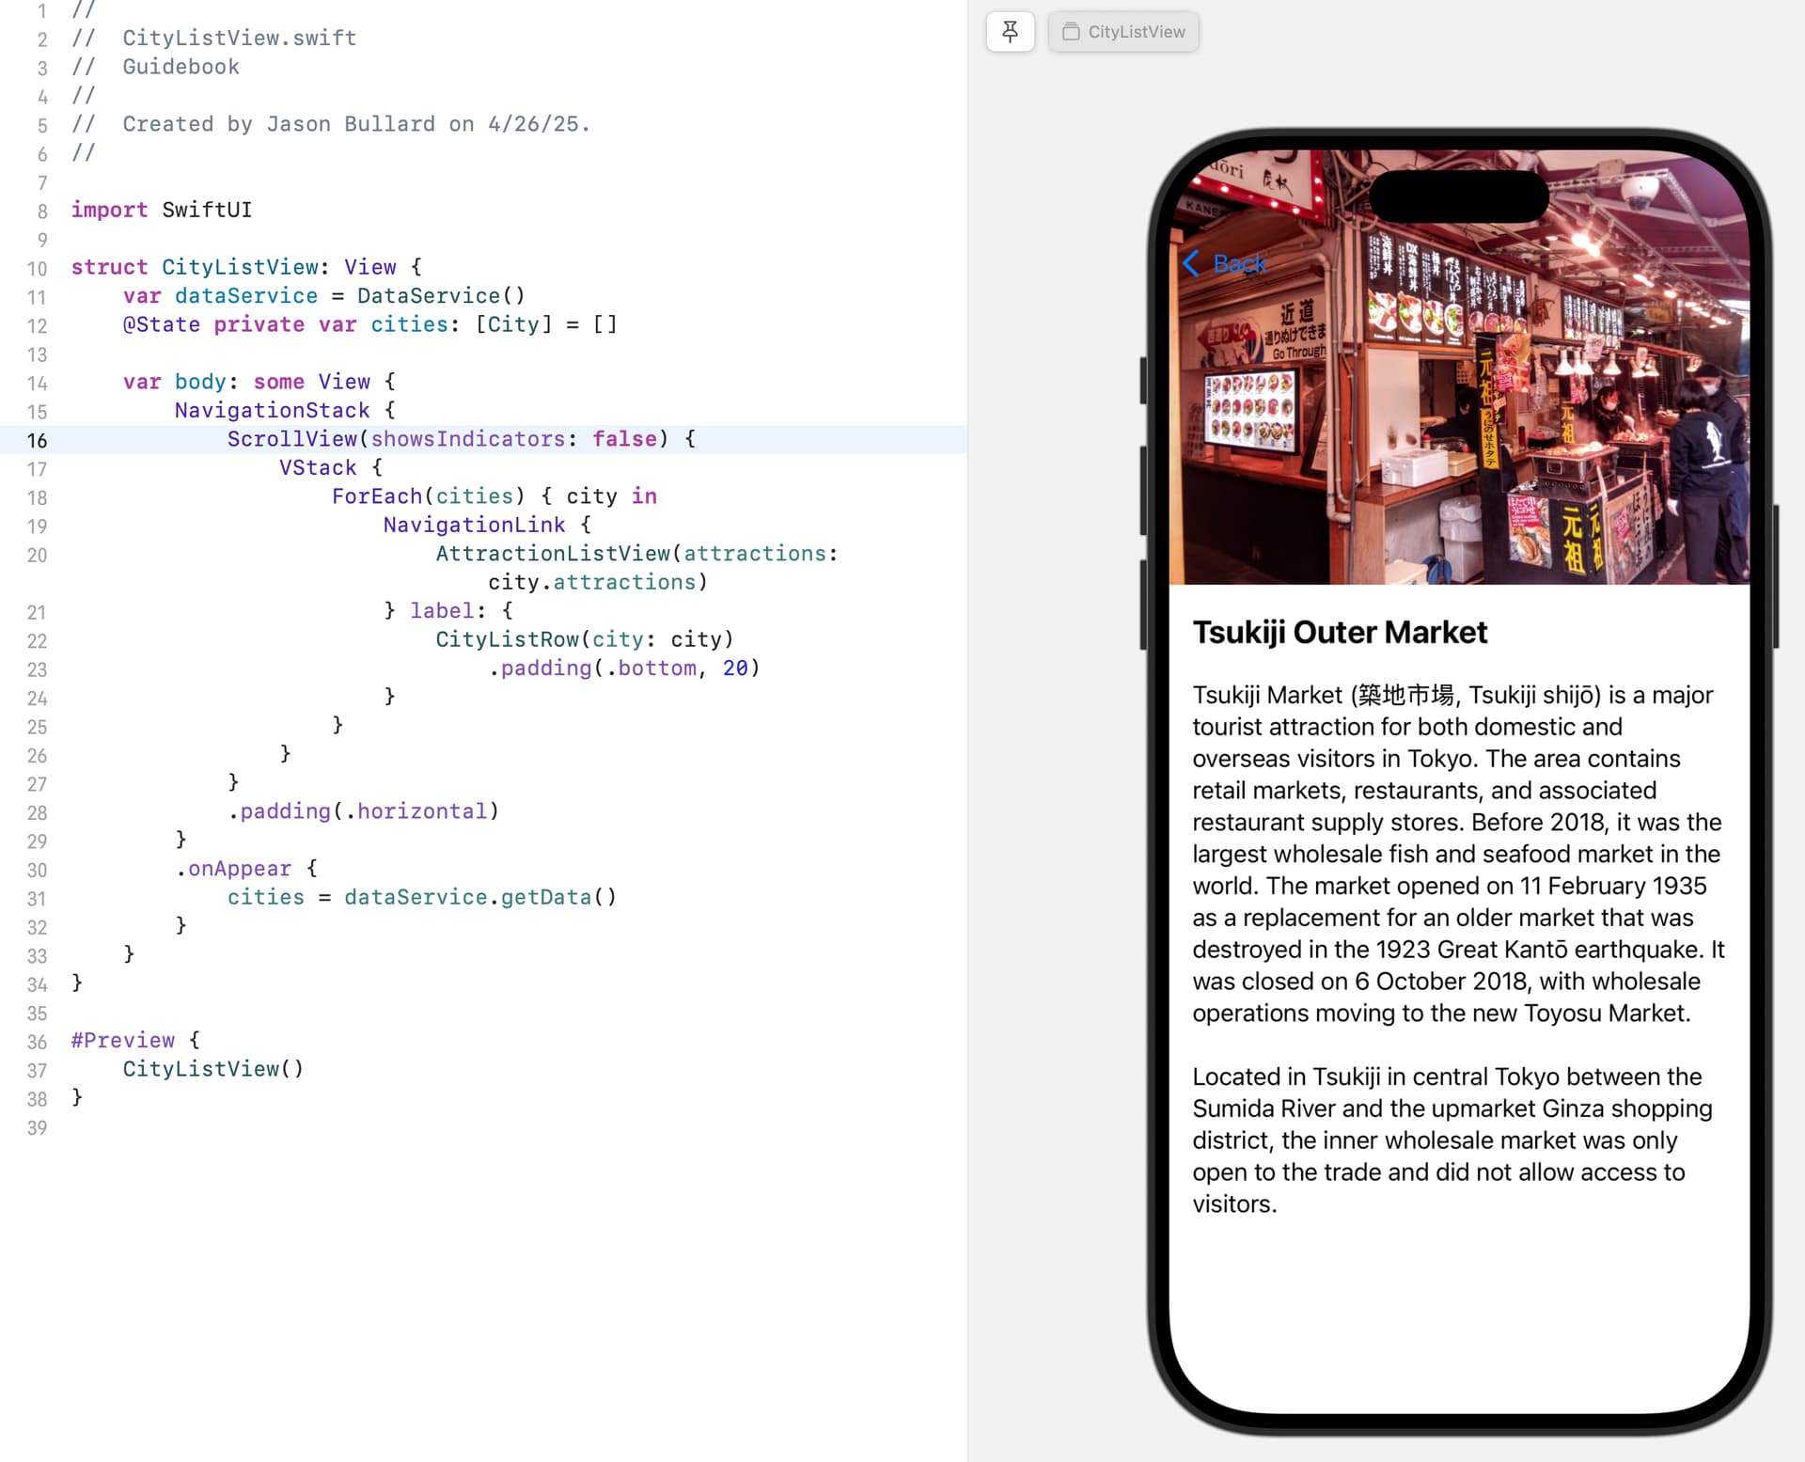Tap the Tsukiji market header photo

coord(1459,368)
